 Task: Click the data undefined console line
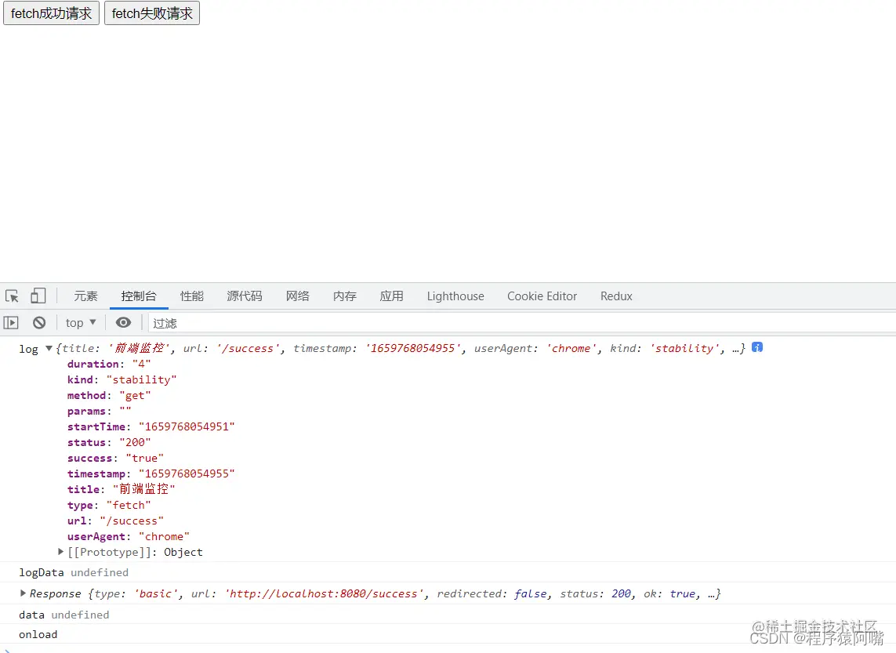[64, 615]
